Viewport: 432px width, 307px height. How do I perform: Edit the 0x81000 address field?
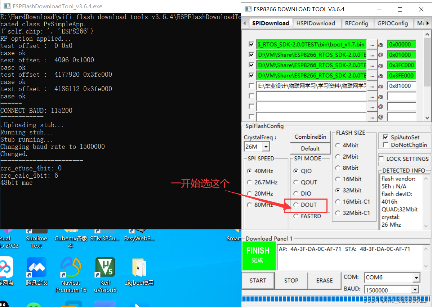[401, 86]
